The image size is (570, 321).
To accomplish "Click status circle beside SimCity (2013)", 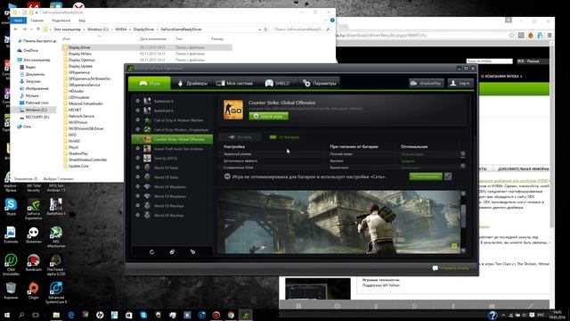I will pyautogui.click(x=138, y=158).
